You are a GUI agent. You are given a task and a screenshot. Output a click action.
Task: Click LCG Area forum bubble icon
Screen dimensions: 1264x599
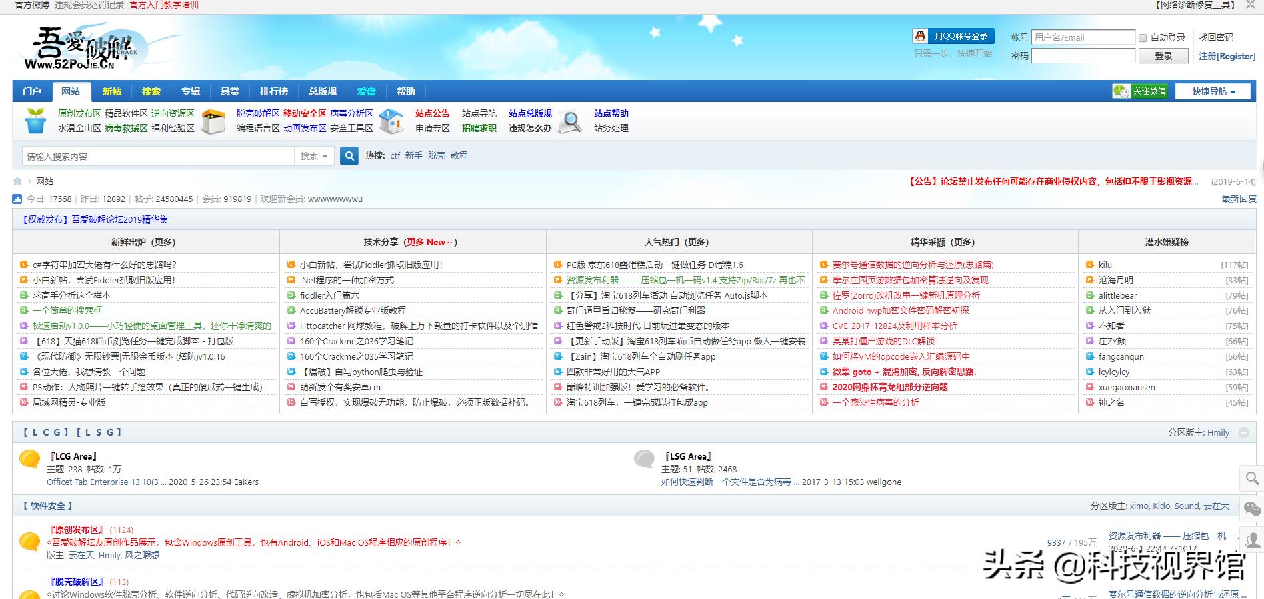29,459
